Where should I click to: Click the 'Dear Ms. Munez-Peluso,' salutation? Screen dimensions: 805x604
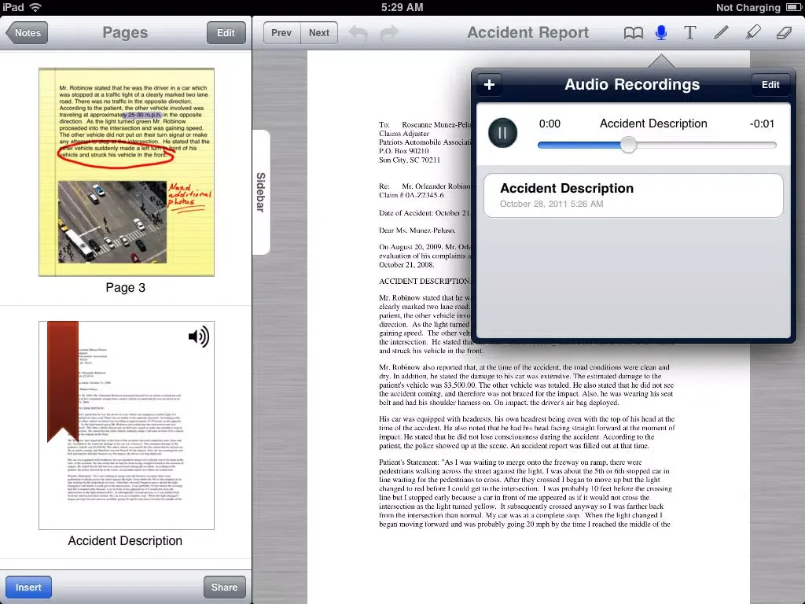[417, 230]
